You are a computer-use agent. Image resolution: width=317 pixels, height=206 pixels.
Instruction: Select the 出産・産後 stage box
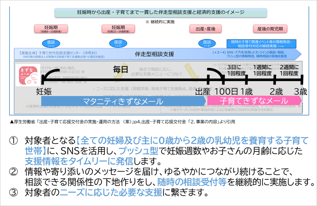tap(206, 29)
